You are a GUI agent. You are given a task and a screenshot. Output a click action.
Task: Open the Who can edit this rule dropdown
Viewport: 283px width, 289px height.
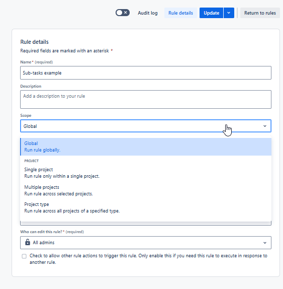tap(146, 243)
